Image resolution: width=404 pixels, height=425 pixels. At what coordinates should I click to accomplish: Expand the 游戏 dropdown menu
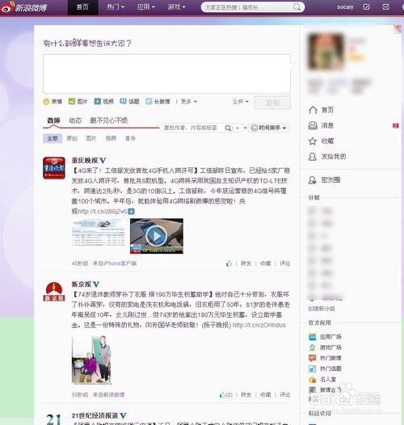(x=176, y=7)
